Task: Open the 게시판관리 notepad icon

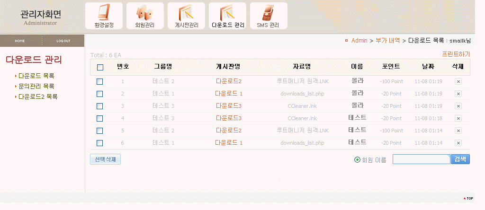Action: point(186,16)
